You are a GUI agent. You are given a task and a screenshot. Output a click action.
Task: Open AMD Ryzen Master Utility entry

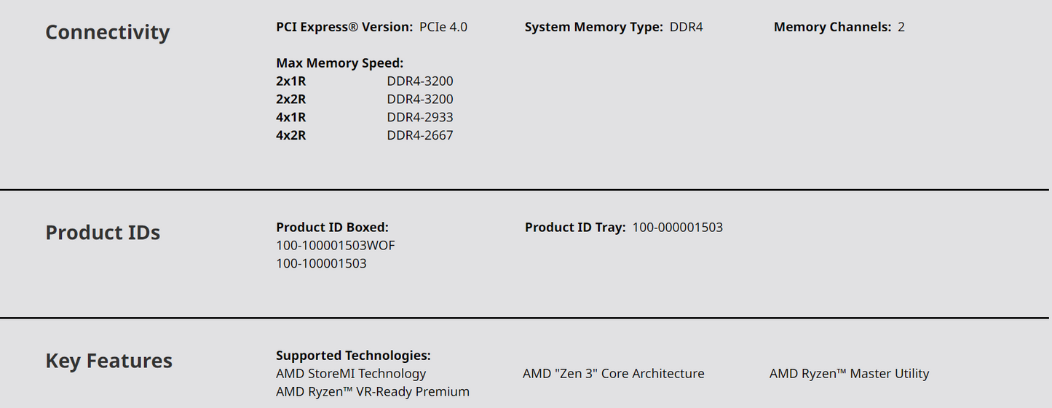[x=849, y=374]
